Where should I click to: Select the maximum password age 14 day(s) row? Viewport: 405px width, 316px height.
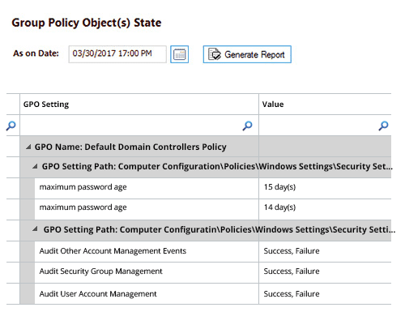click(x=213, y=208)
